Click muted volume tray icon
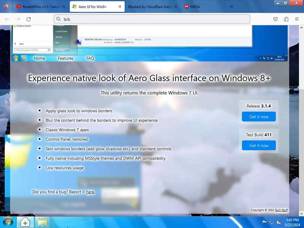Viewport: 304px width, 228px height. (x=279, y=222)
